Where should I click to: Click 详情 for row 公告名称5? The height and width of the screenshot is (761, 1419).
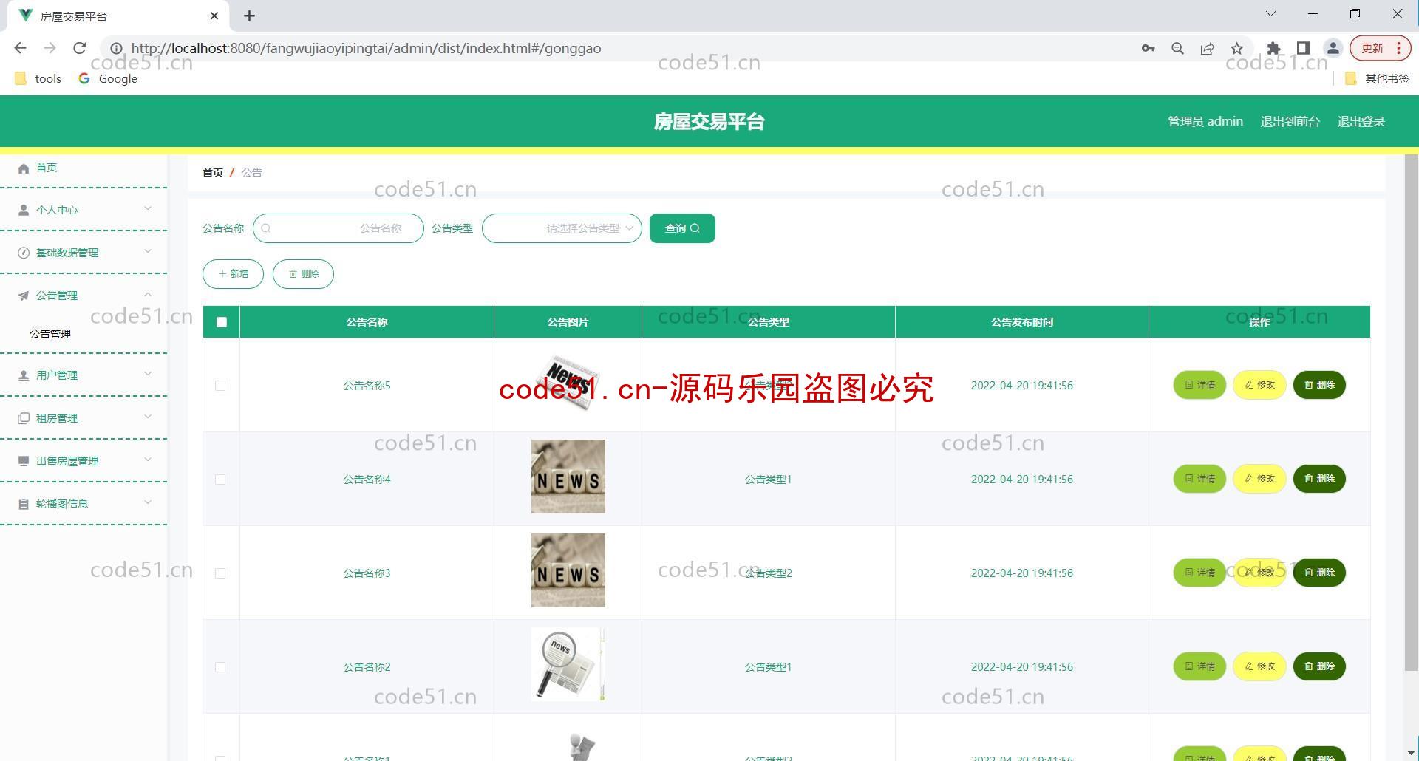[1199, 385]
